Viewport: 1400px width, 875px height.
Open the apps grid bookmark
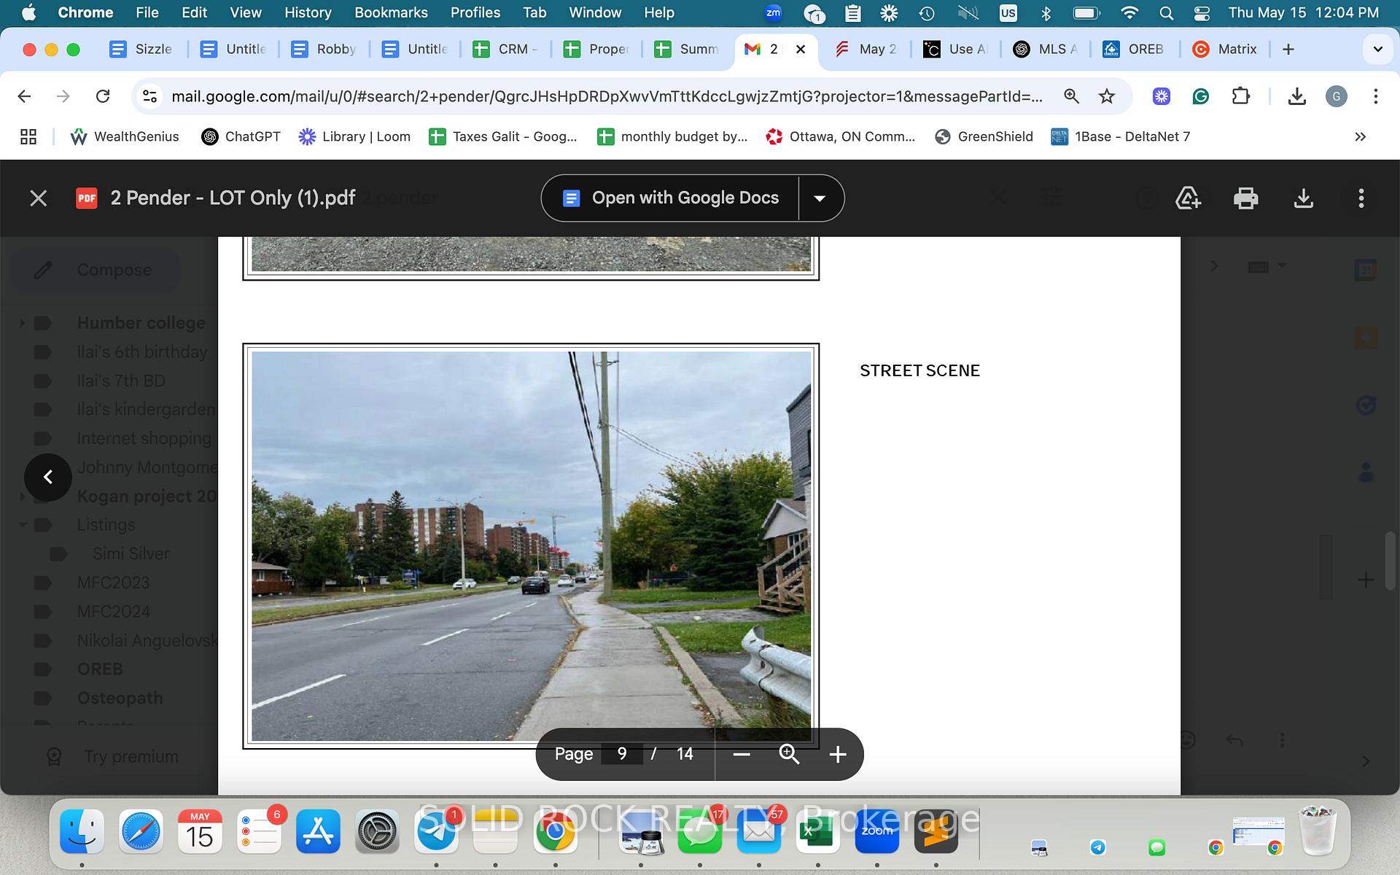[x=28, y=136]
